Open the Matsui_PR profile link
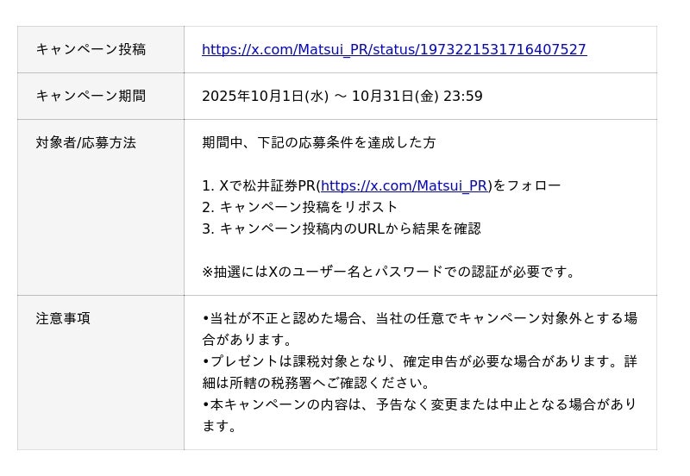 pos(404,186)
